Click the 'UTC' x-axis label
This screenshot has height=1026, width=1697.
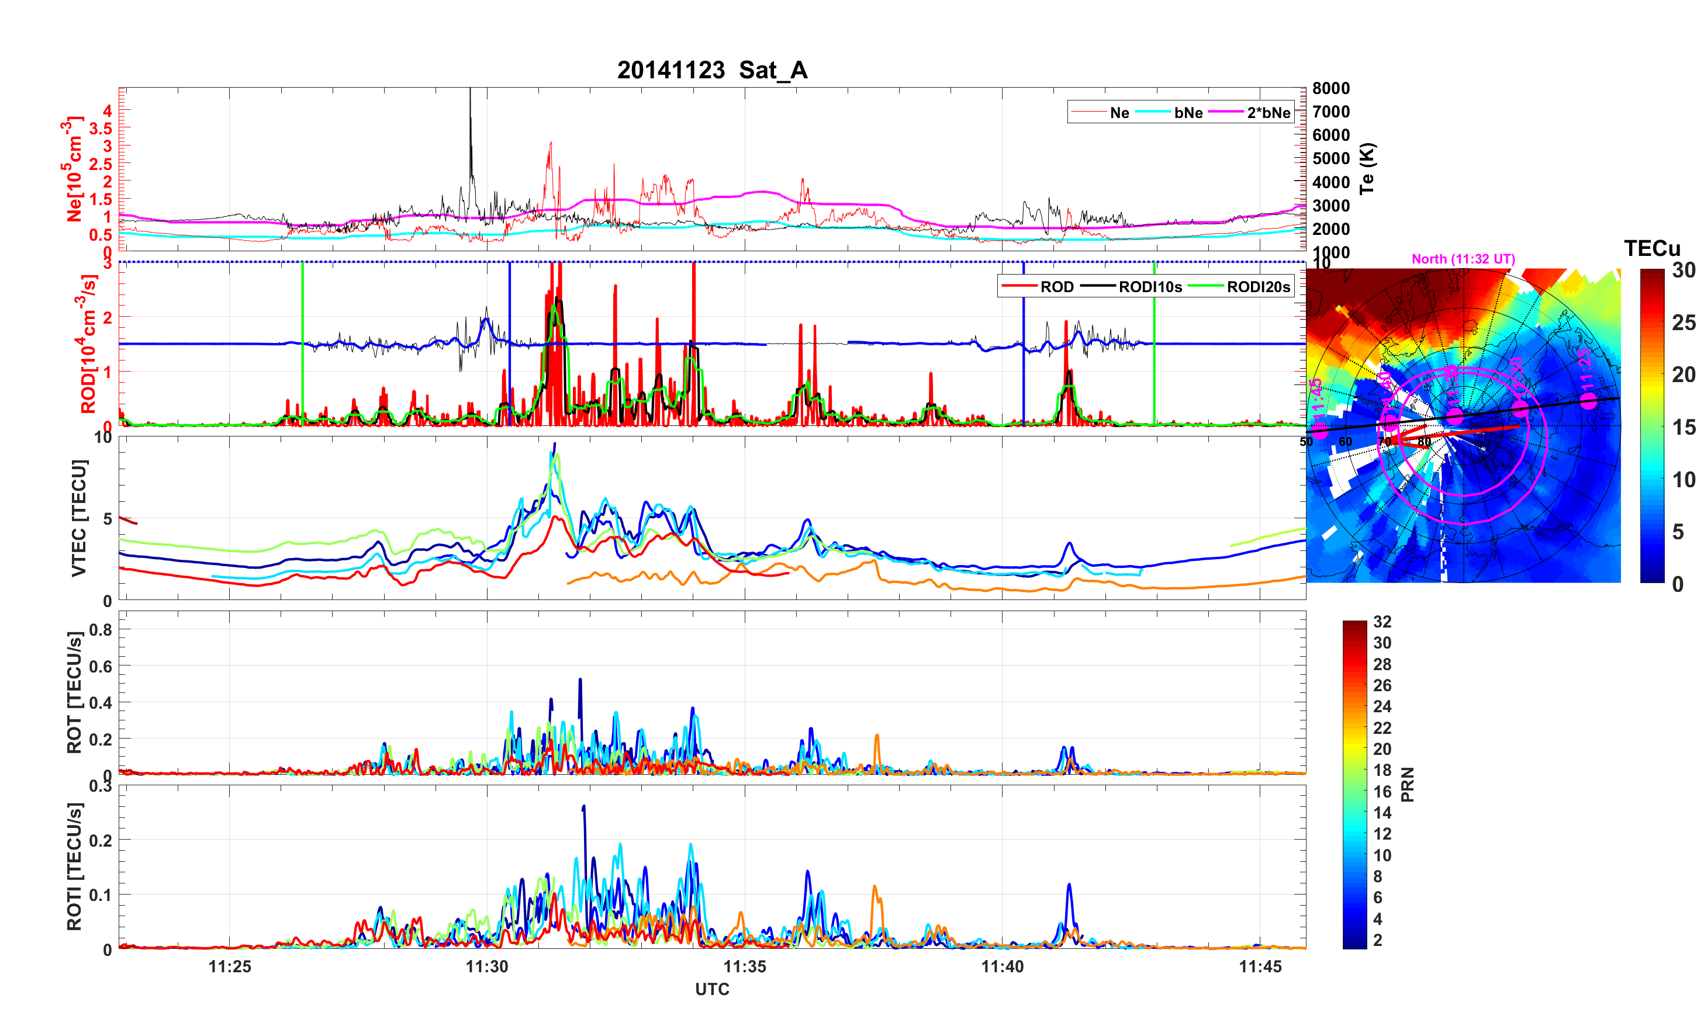coord(712,990)
